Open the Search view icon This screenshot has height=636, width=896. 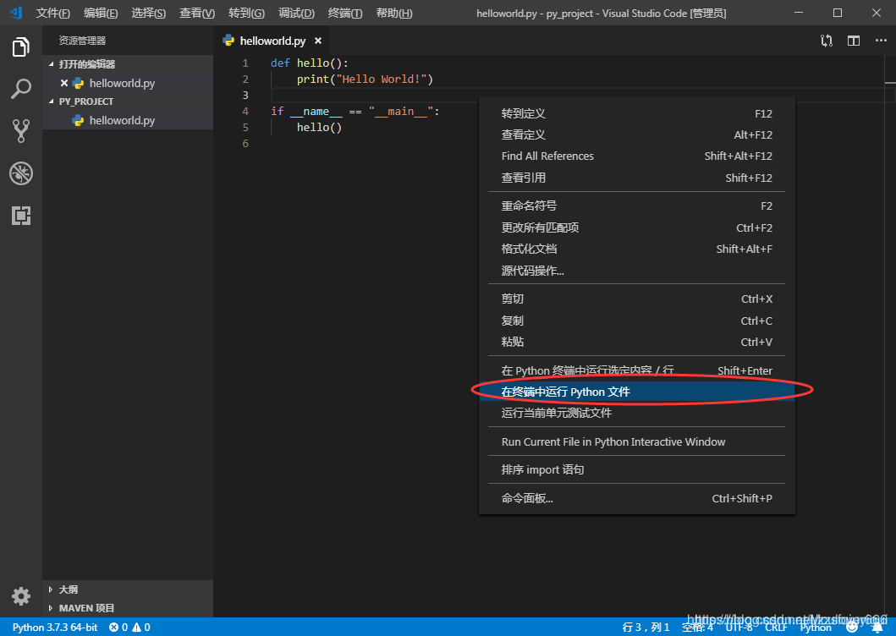pyautogui.click(x=21, y=89)
